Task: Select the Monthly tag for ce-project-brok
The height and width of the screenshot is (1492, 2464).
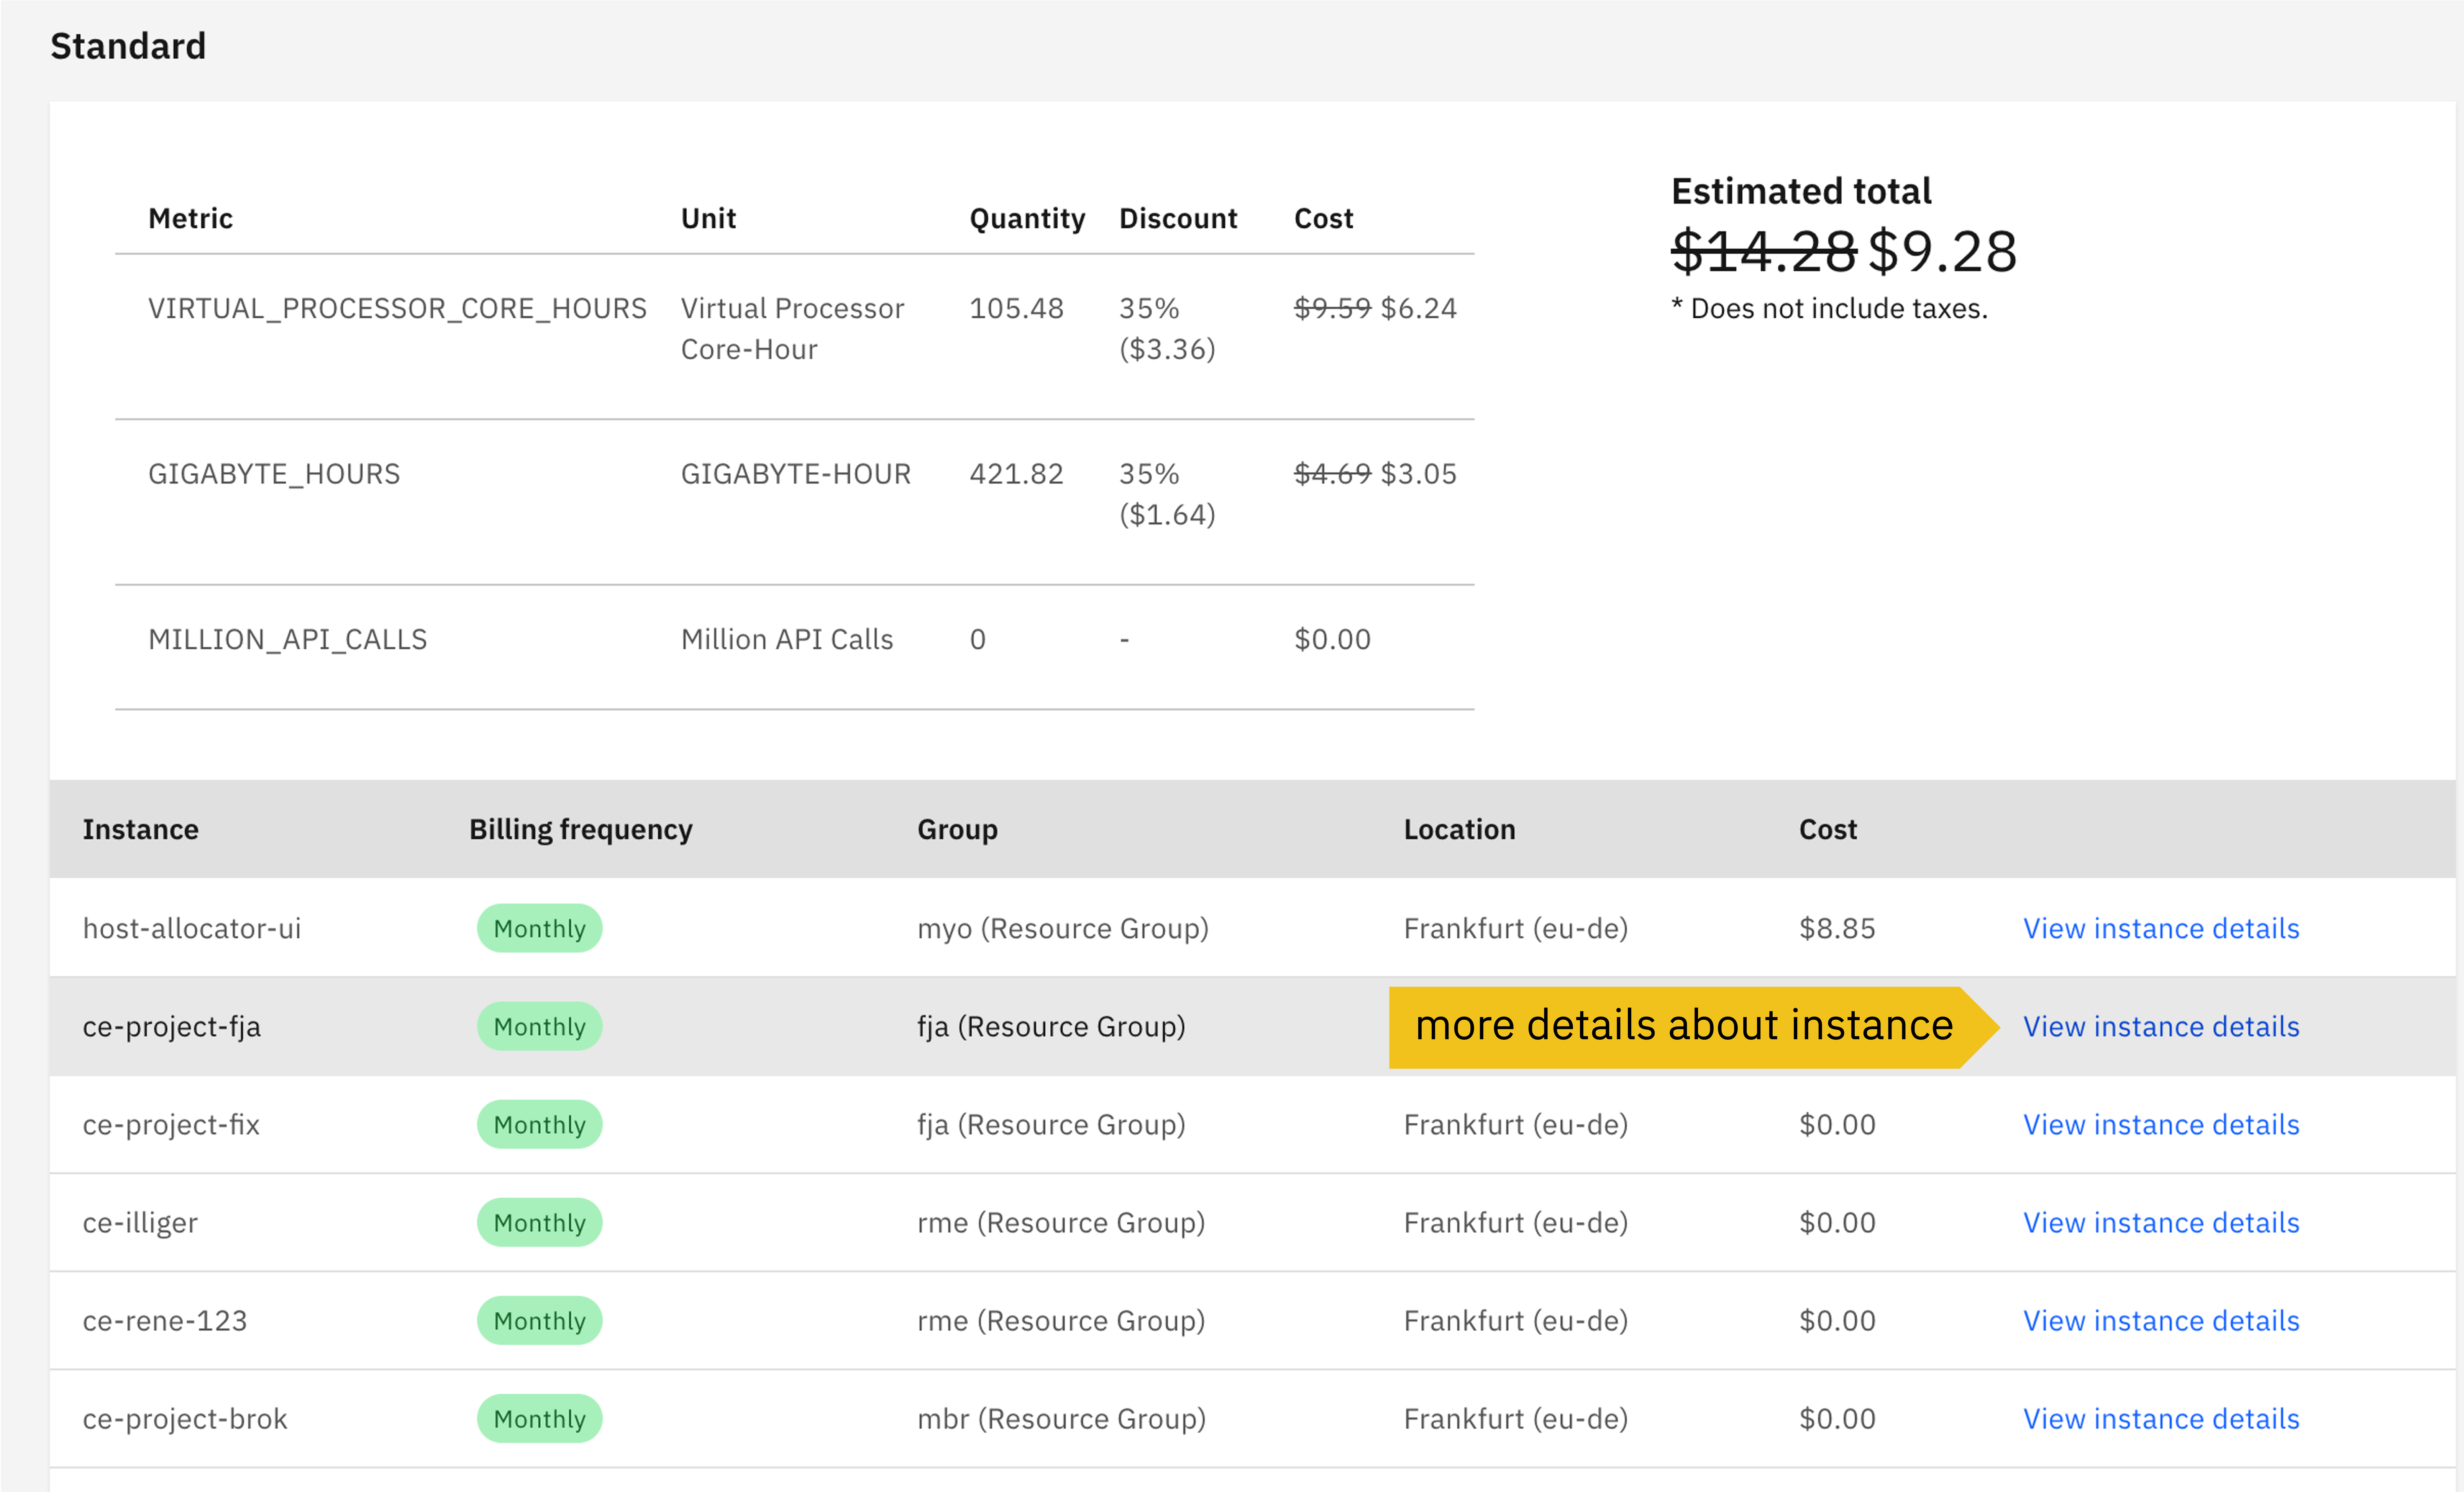Action: (x=539, y=1418)
